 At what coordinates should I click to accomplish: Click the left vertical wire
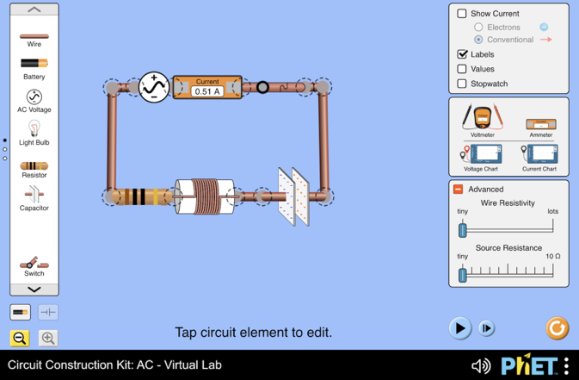point(112,142)
